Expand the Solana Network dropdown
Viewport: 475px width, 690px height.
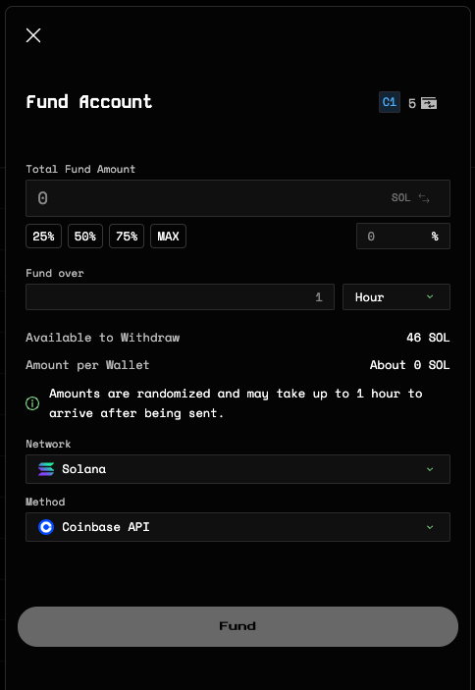[237, 469]
